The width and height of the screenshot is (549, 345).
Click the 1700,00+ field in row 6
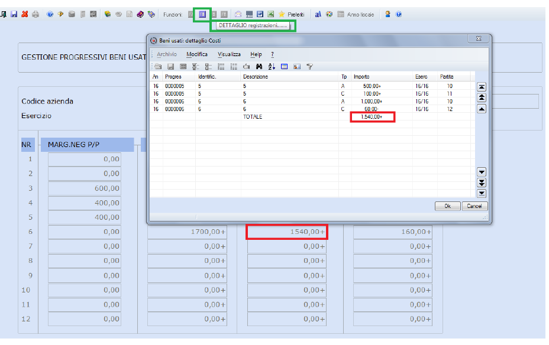[188, 232]
